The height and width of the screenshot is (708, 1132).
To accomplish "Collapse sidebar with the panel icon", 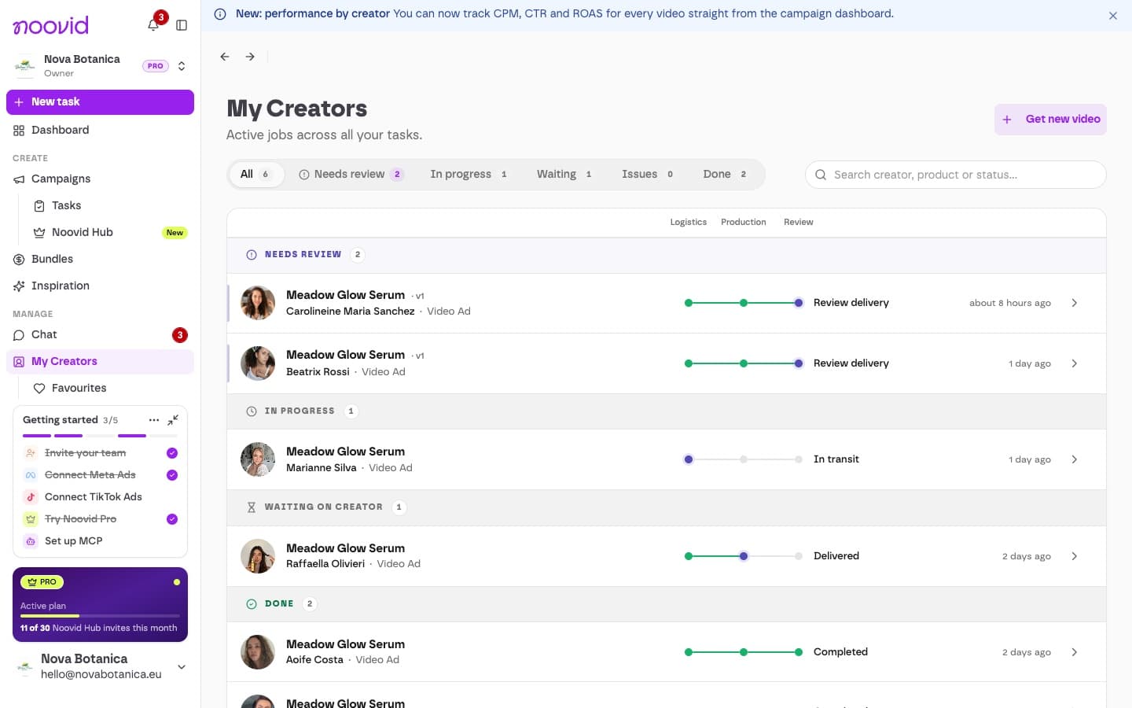I will [x=182, y=25].
